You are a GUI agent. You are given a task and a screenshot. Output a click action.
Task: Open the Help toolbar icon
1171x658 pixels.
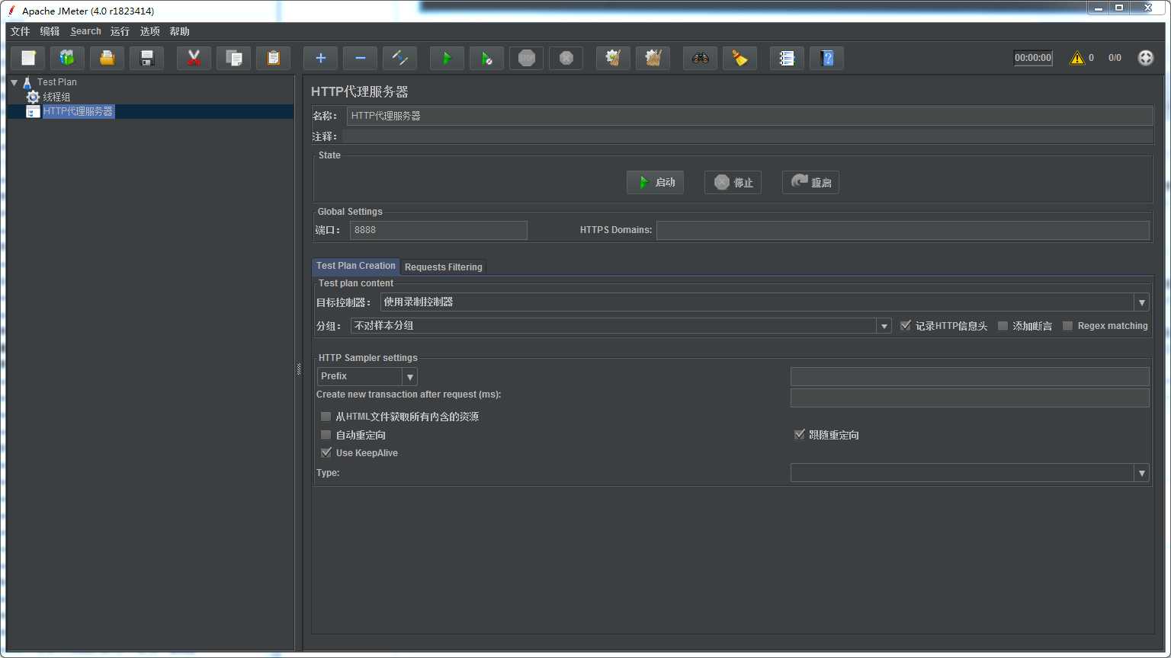827,58
